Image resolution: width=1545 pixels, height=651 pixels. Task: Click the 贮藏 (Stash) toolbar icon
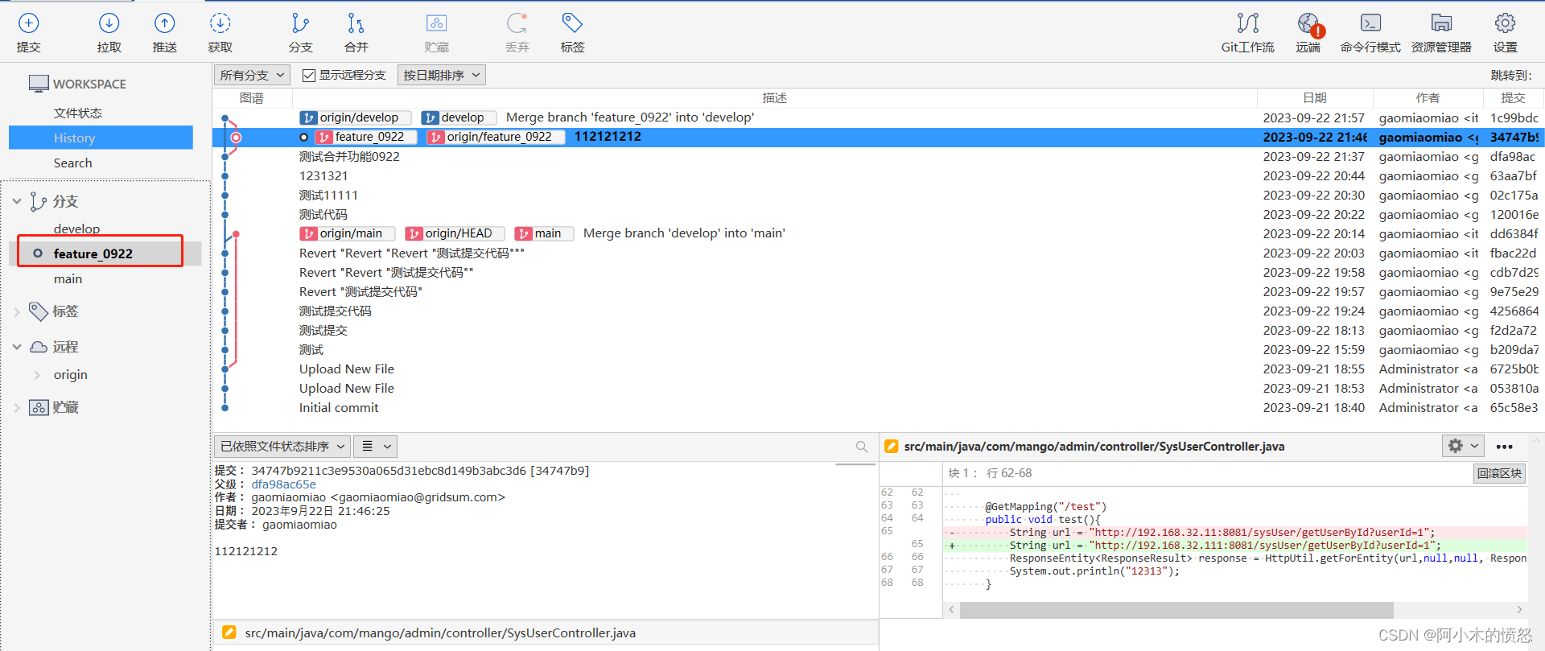tap(436, 24)
